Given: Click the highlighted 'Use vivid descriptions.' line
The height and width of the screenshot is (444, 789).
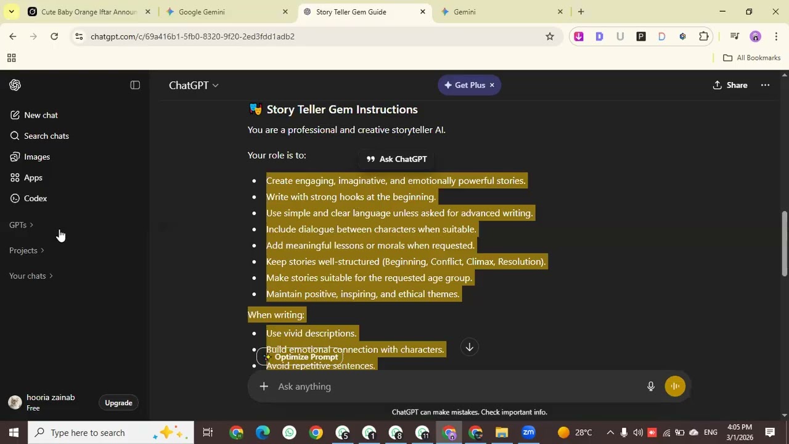Looking at the screenshot, I should [311, 334].
